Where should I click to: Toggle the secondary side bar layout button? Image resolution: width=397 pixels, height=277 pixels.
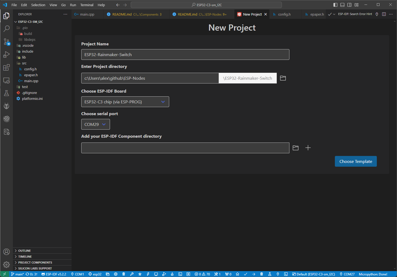(x=349, y=5)
